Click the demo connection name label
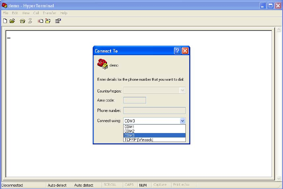Viewport: 283px width, 189px height. 114,65
